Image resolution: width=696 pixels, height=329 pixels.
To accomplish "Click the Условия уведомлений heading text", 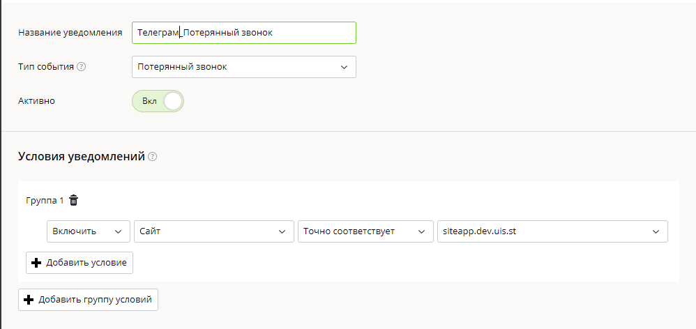I will click(81, 157).
